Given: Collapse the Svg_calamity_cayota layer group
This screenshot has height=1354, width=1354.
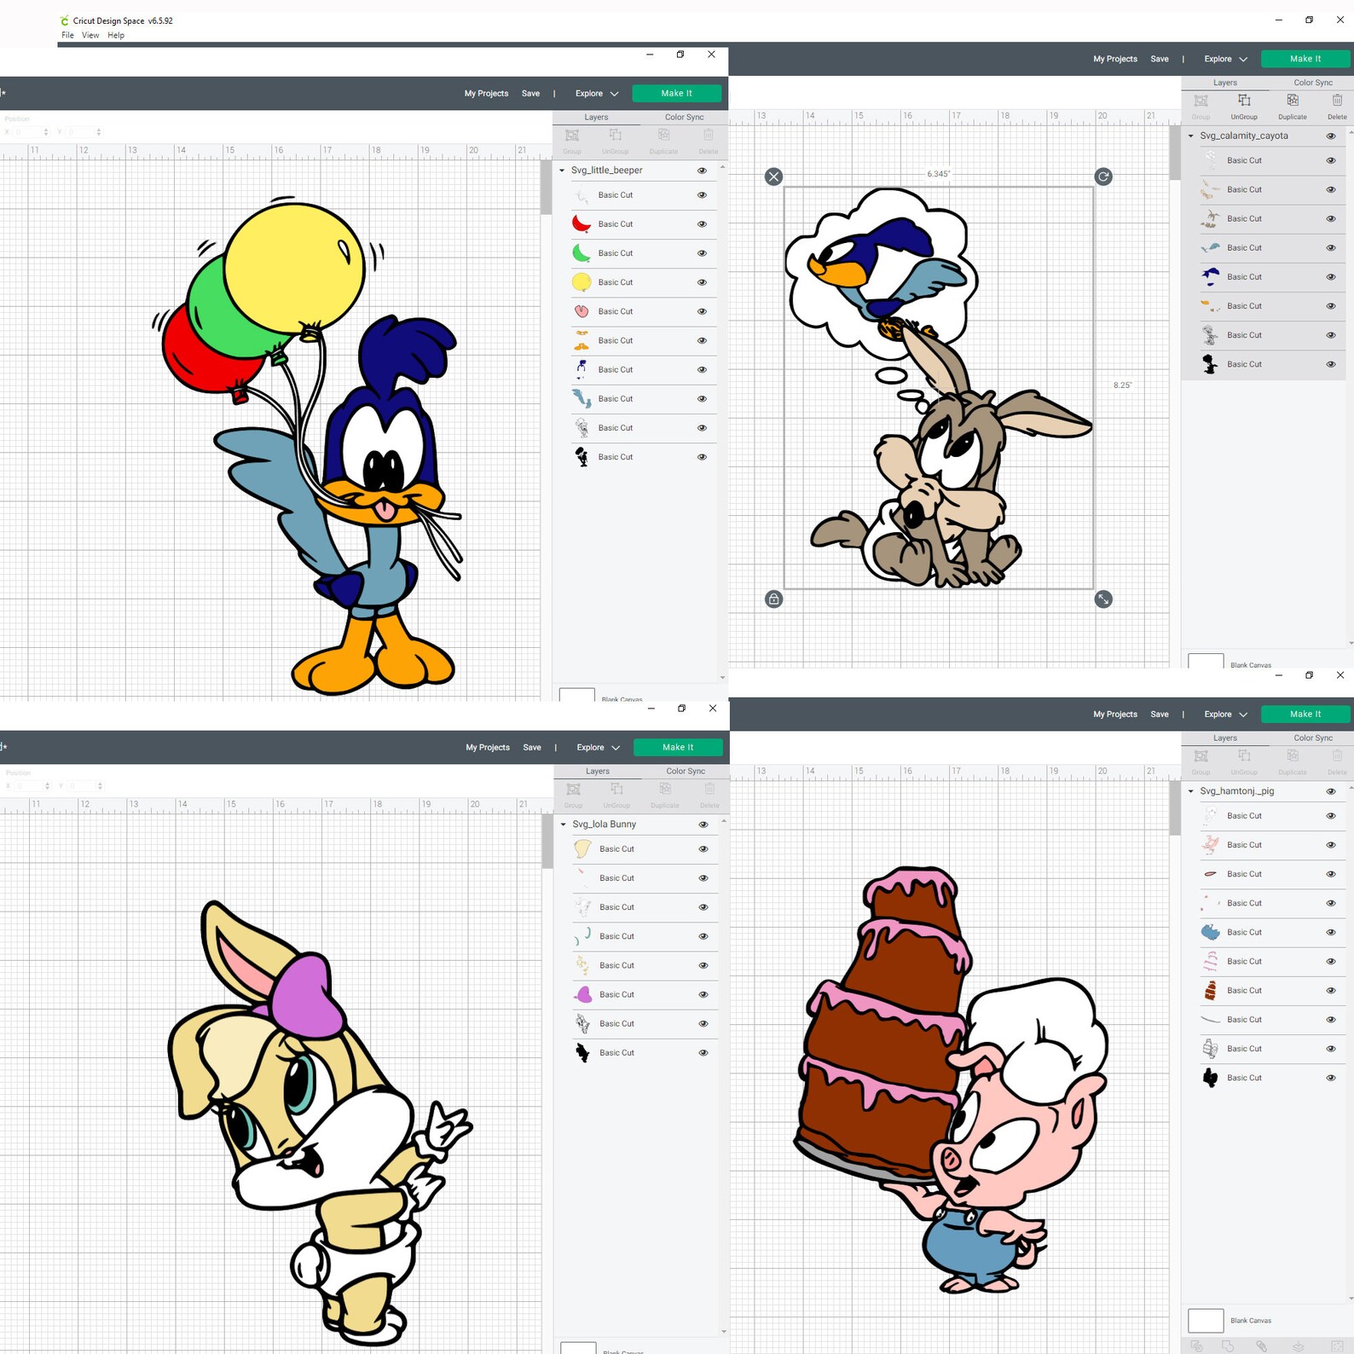Looking at the screenshot, I should point(1191,136).
